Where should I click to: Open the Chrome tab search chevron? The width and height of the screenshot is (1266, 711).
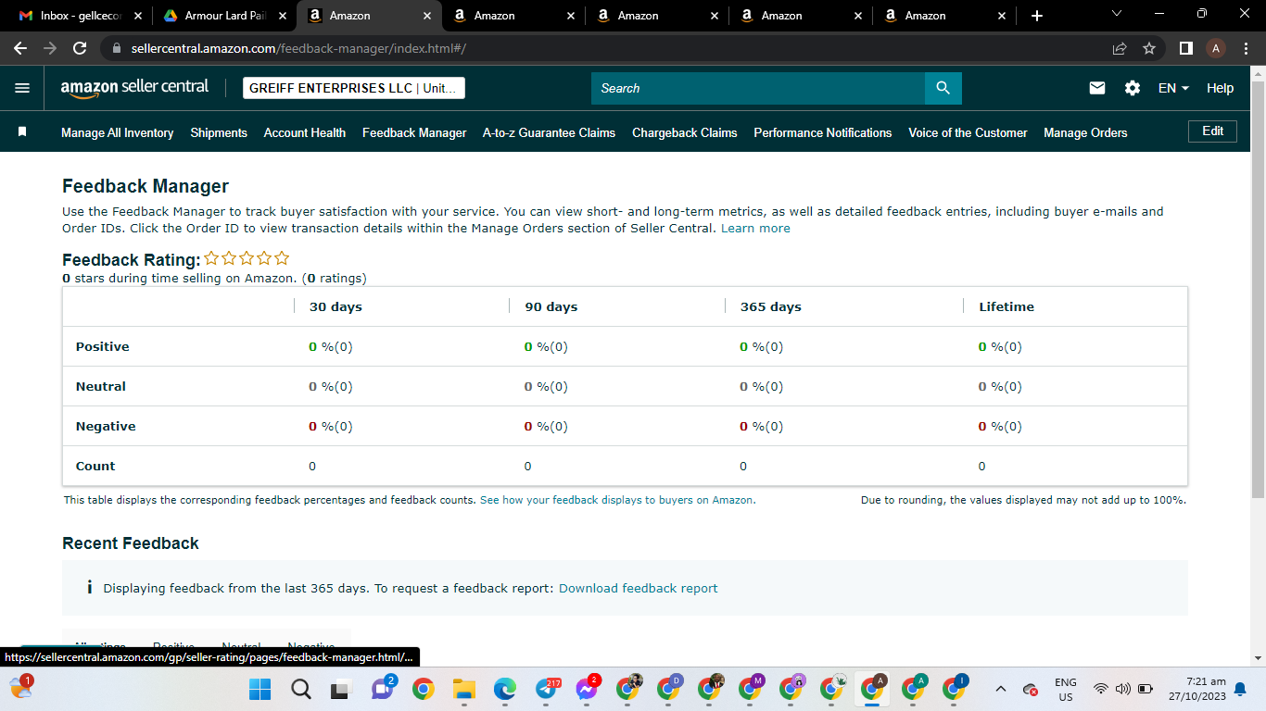(1116, 14)
